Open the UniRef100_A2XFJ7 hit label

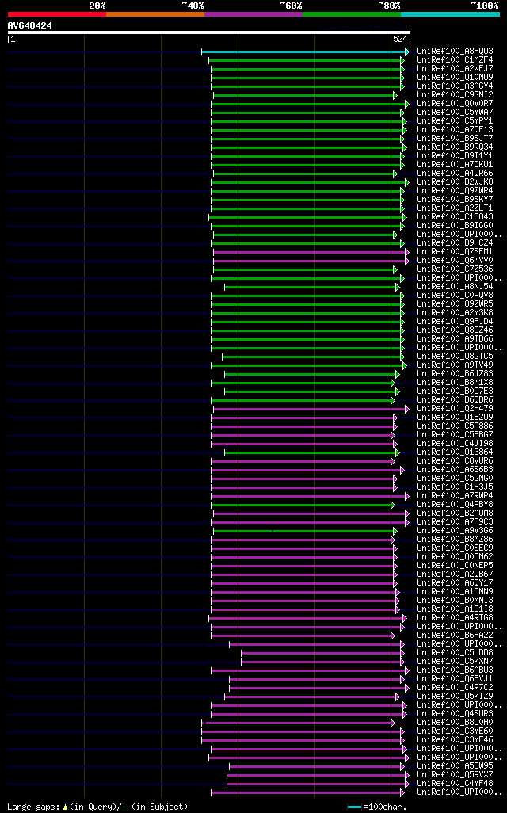tap(456, 68)
